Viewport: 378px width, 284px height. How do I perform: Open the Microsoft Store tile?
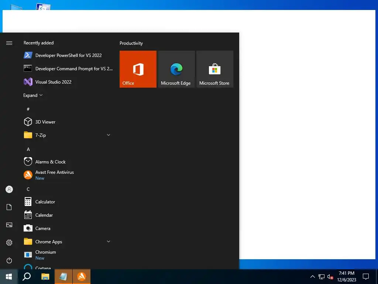(215, 69)
